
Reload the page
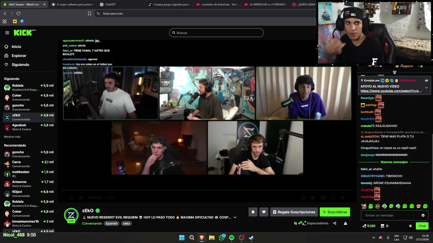18,13
